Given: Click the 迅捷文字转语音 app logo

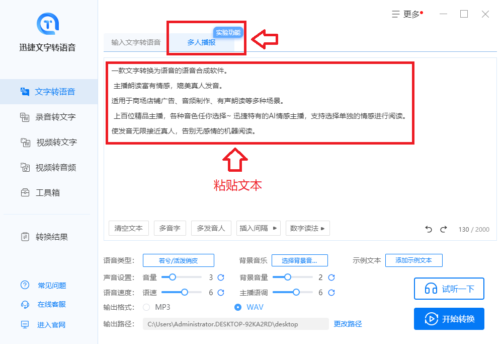Looking at the screenshot, I should [47, 24].
